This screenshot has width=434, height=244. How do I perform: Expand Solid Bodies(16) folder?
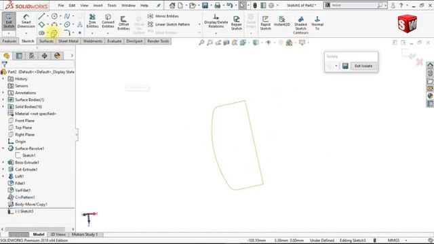pyautogui.click(x=3, y=106)
